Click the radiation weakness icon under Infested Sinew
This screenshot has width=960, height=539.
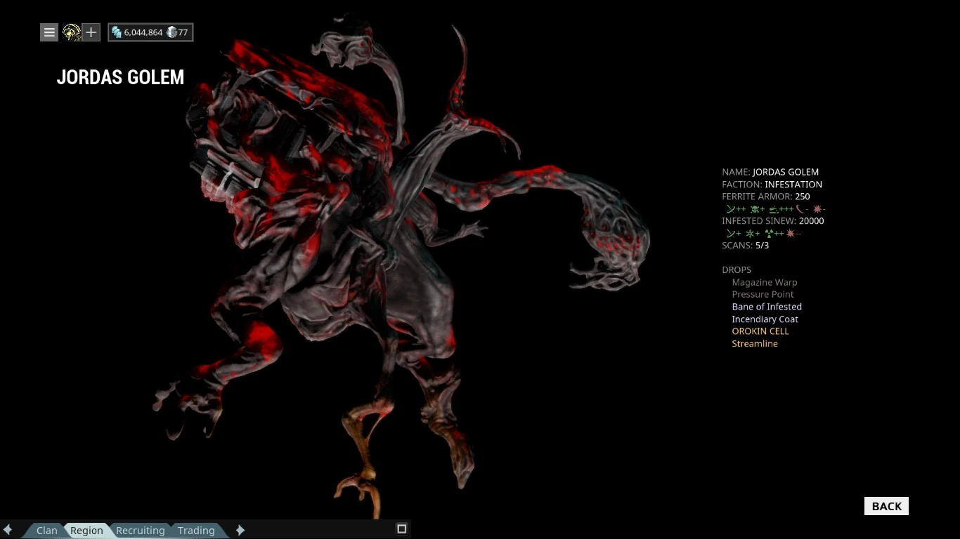(770, 234)
